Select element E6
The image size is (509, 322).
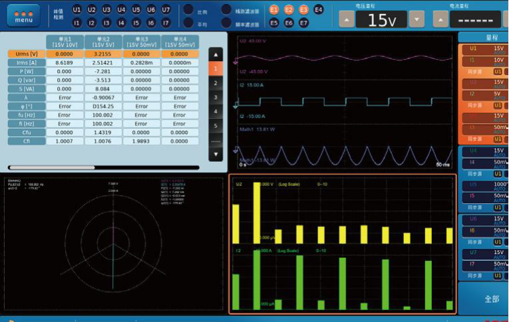(289, 23)
